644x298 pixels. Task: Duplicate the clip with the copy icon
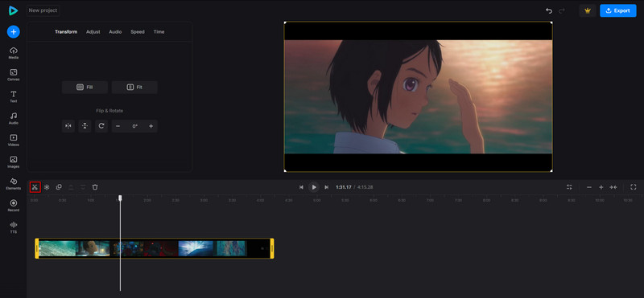tap(59, 187)
